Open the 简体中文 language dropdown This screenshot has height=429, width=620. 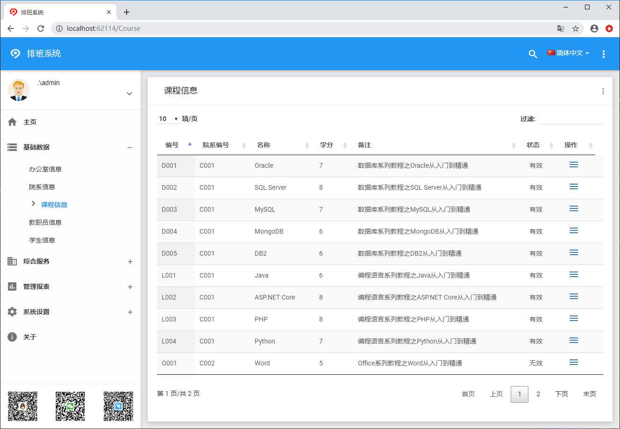[x=568, y=53]
